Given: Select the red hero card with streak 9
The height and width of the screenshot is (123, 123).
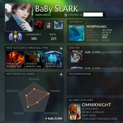Looking at the screenshot, I should tap(15, 59).
